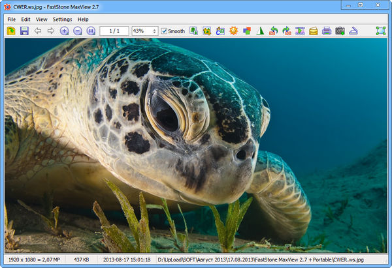Toggle the Smooth checkbox
This screenshot has width=392, height=268.
(x=165, y=31)
